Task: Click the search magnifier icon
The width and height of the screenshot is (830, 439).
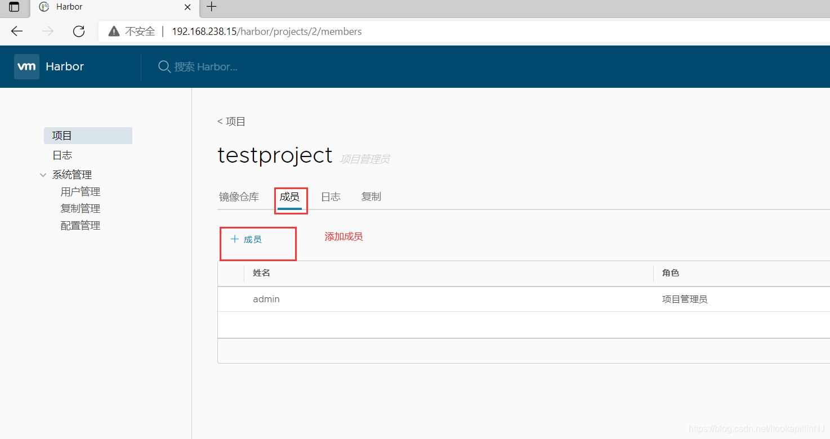Action: point(164,67)
